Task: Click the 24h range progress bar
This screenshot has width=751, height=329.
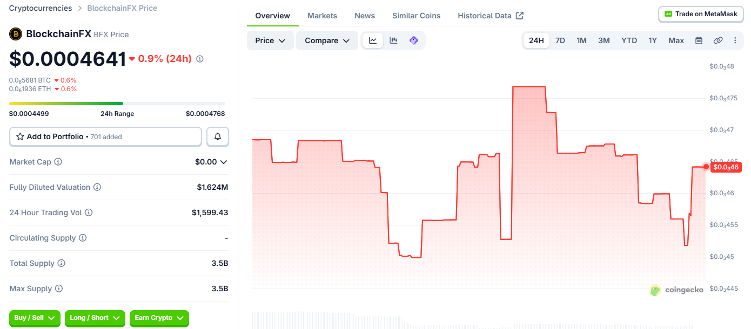Action: coord(117,103)
